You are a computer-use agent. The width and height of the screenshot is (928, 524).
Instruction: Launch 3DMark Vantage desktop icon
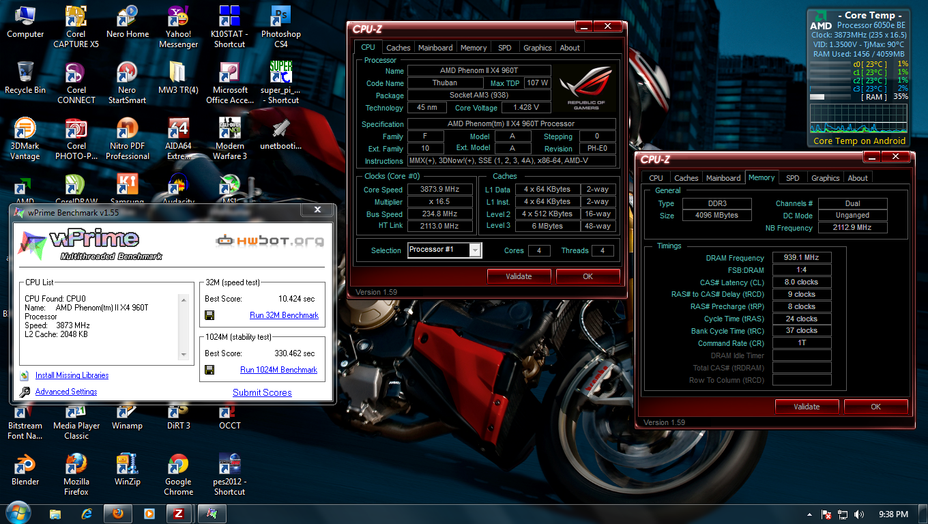(x=25, y=139)
